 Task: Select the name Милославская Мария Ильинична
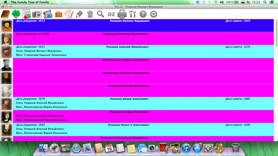126,60
